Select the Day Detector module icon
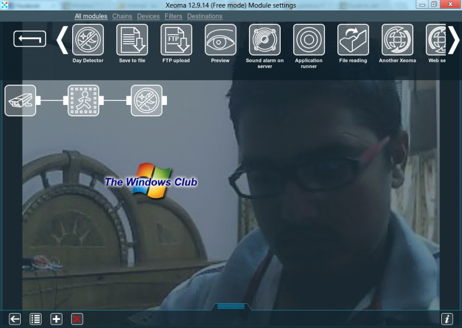Viewport: 462px width, 328px height. pyautogui.click(x=88, y=40)
